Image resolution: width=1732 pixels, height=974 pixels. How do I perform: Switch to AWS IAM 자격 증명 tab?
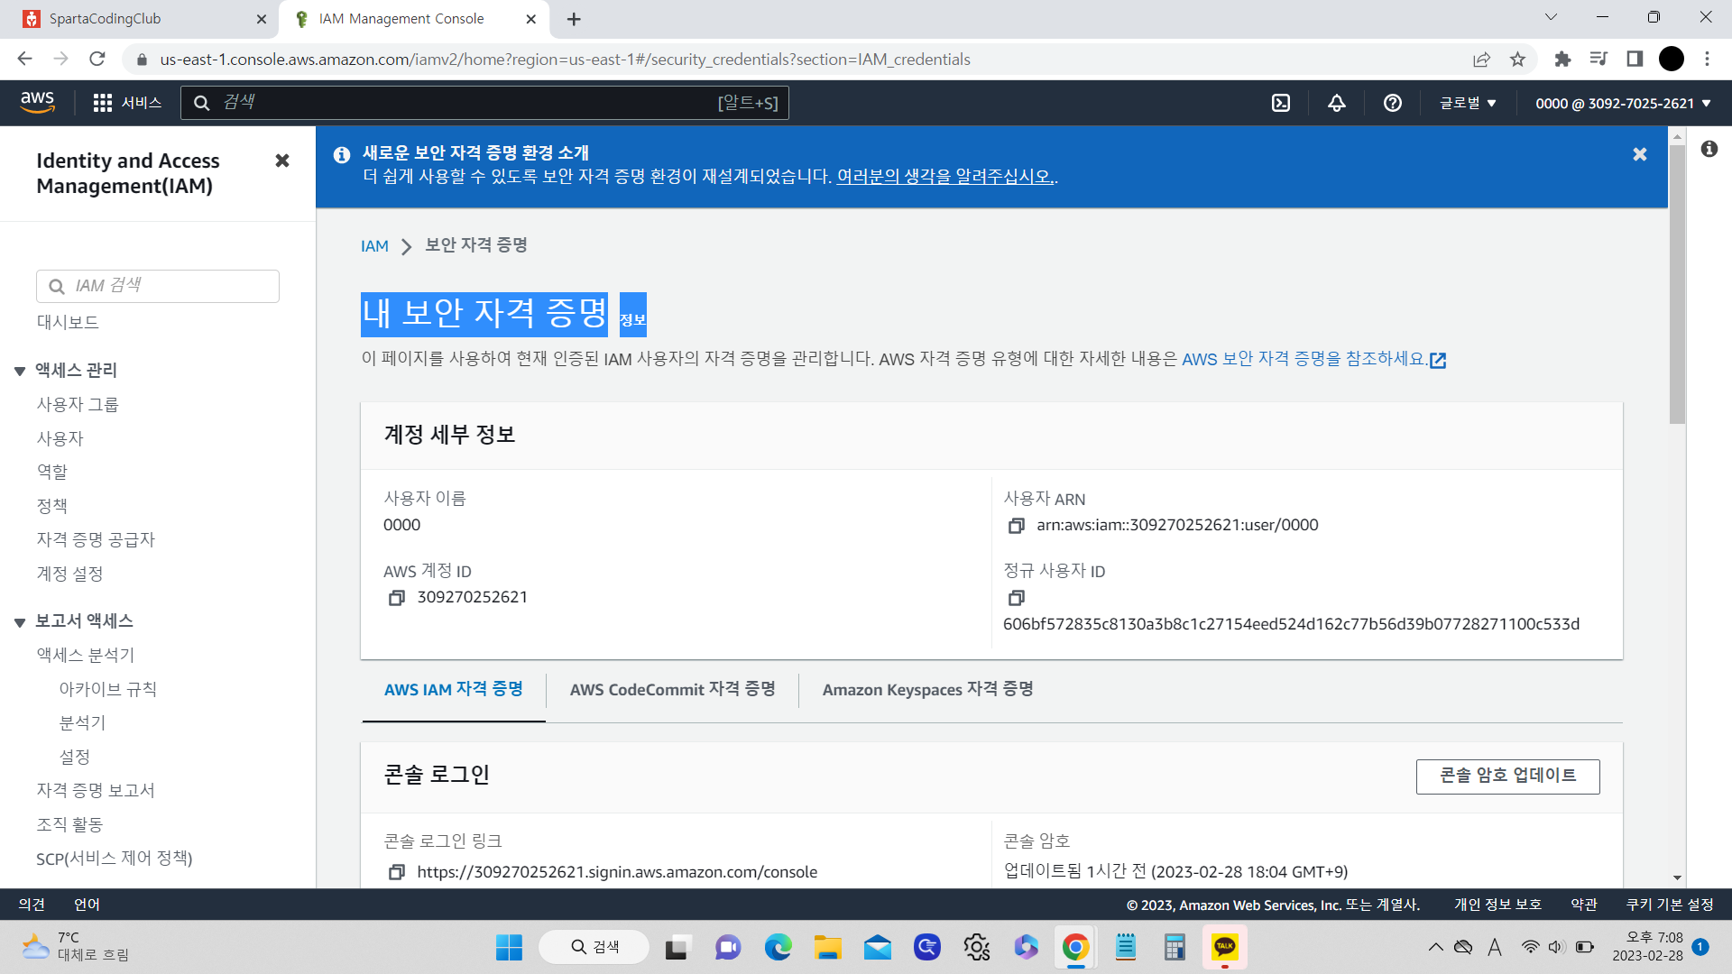[454, 690]
